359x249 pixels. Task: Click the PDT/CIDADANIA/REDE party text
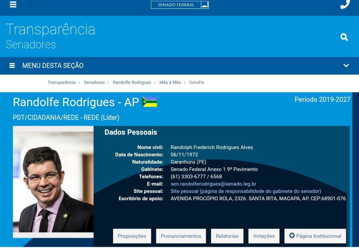point(66,117)
